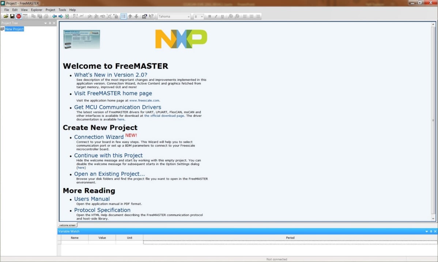Click the Open project folder icon
This screenshot has height=262, width=438.
[x=6, y=16]
